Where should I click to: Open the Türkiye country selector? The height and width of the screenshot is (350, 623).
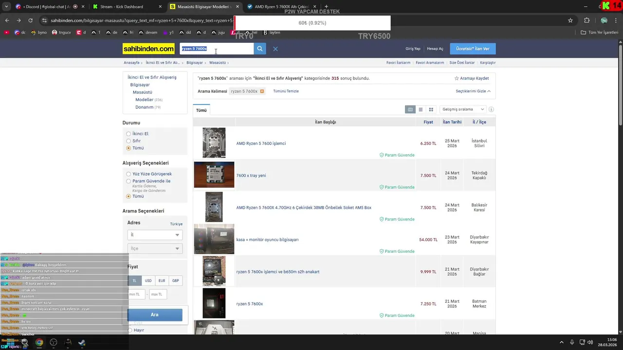click(x=176, y=224)
